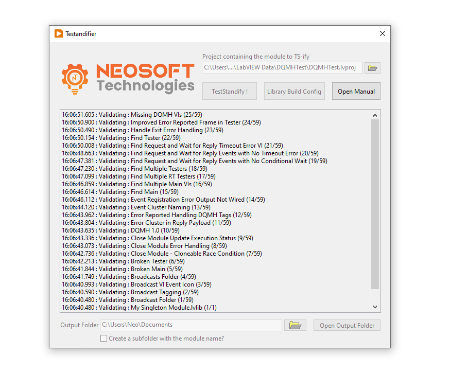Select log line 'Missing DQMH VIs (25/59)'
450x374 pixels.
coord(132,115)
